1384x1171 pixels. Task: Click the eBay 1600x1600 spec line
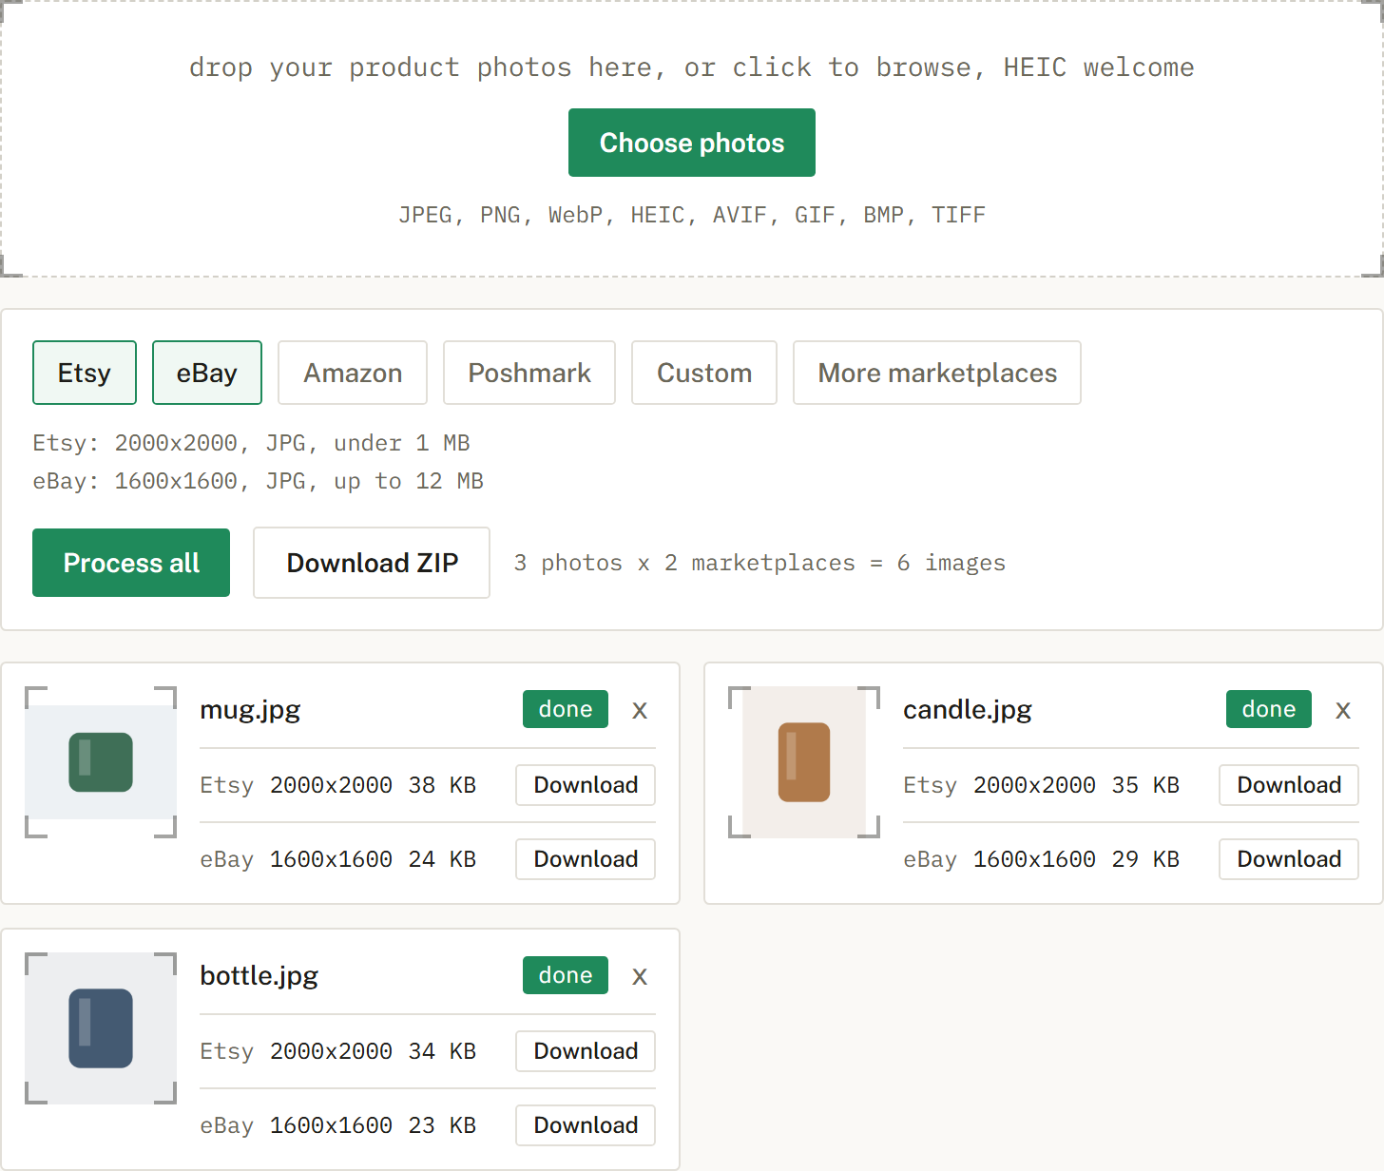point(258,481)
